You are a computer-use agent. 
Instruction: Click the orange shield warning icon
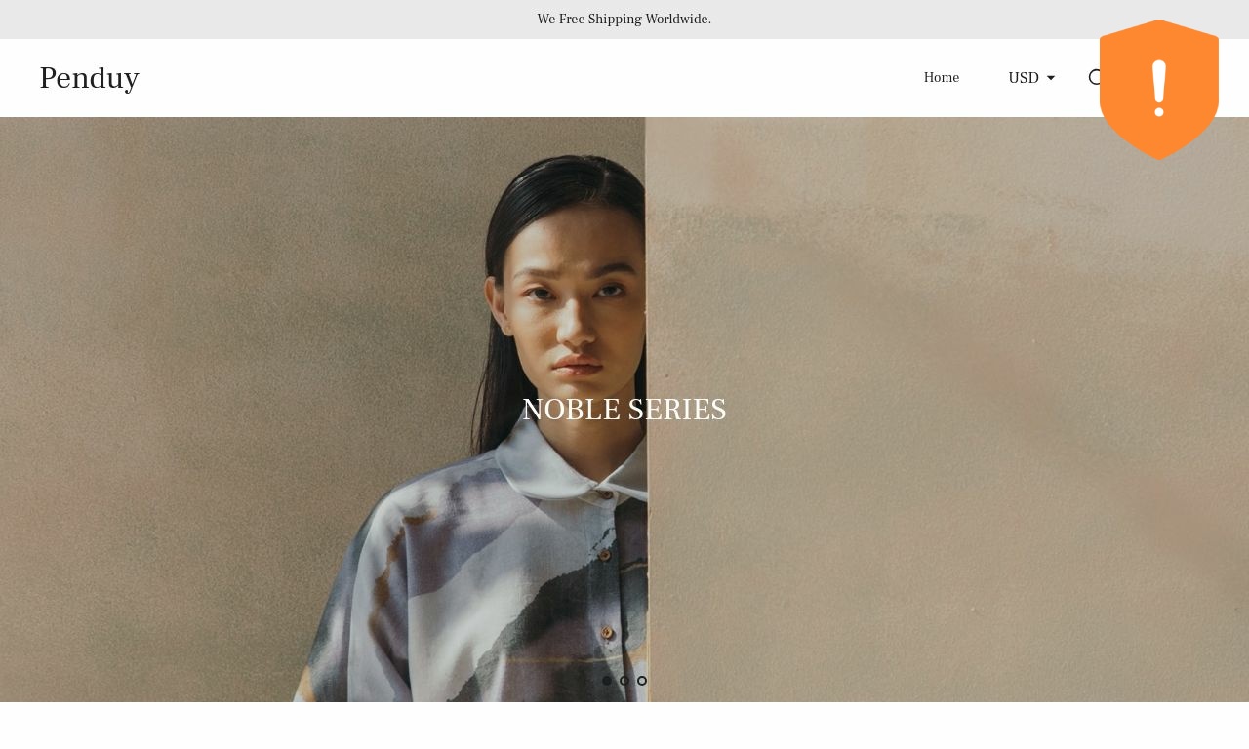click(1159, 90)
